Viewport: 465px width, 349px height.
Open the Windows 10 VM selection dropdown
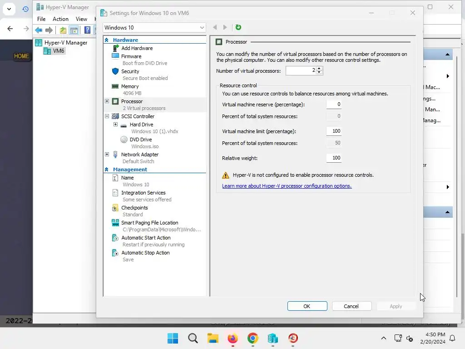154,28
